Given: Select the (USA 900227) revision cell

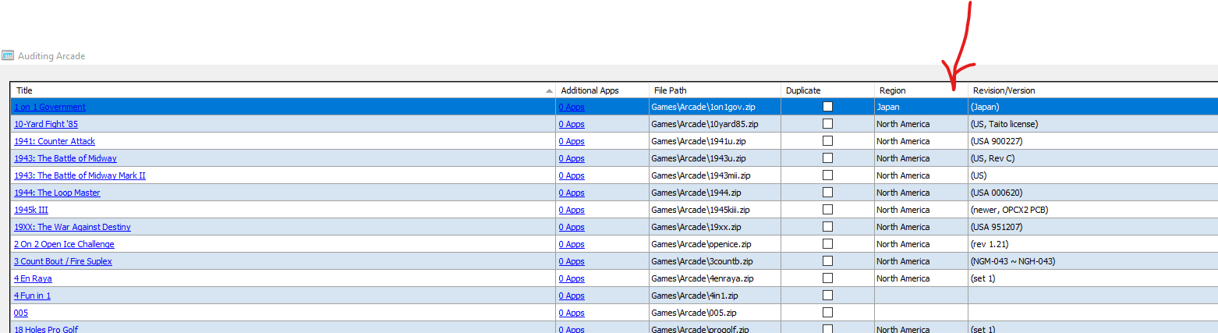Looking at the screenshot, I should 1092,141.
